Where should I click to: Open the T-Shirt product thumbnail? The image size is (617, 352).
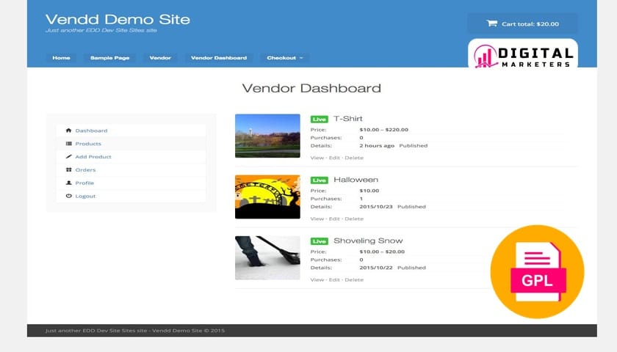coord(267,136)
